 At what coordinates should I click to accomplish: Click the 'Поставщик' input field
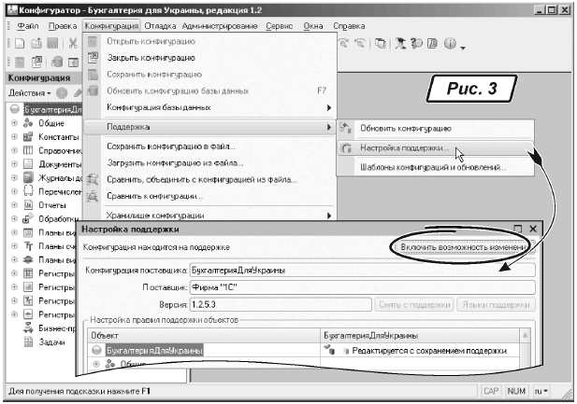tap(360, 287)
